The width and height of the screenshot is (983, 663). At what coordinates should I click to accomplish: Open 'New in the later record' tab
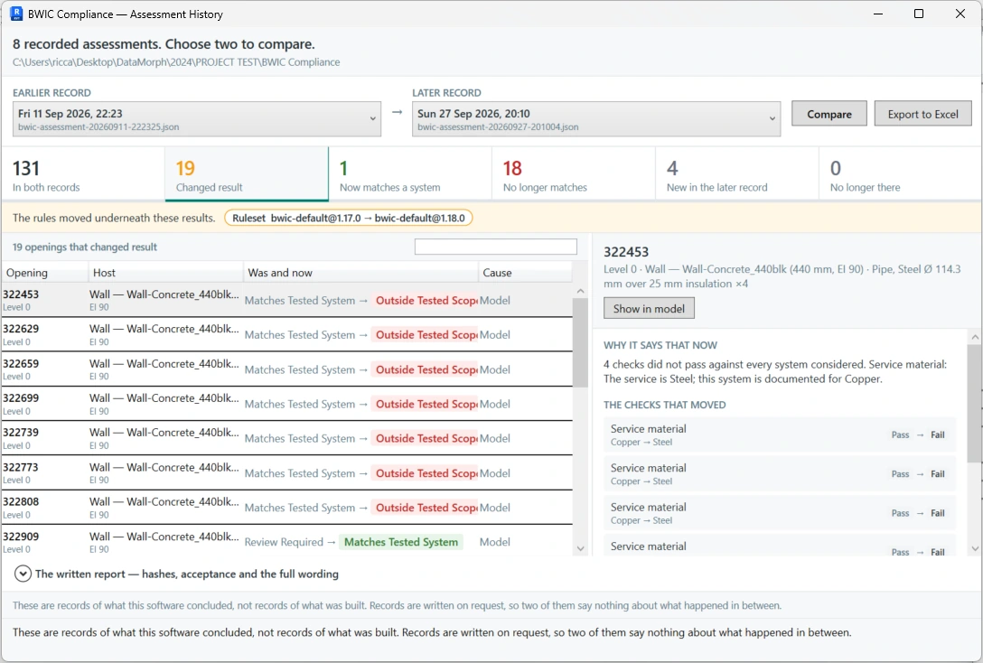pyautogui.click(x=737, y=174)
